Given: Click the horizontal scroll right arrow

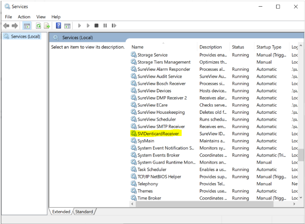Looking at the screenshot, I should (294, 204).
